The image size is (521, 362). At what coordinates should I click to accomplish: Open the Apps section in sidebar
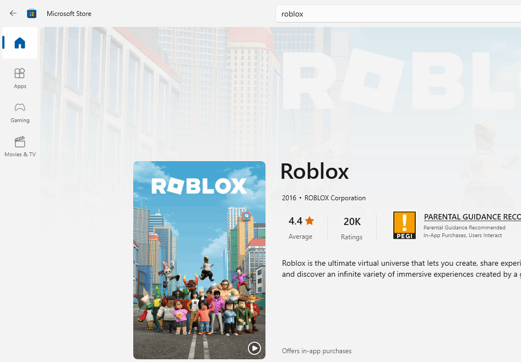coord(20,78)
